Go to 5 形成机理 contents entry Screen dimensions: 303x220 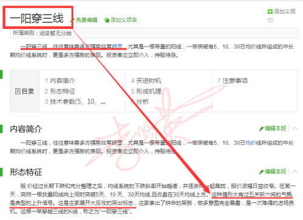[x=146, y=91]
